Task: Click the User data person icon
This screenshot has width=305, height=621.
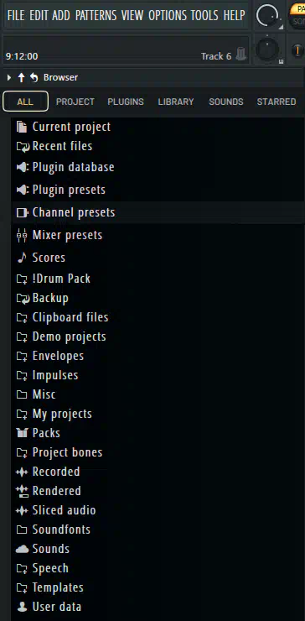Action: coord(22,607)
